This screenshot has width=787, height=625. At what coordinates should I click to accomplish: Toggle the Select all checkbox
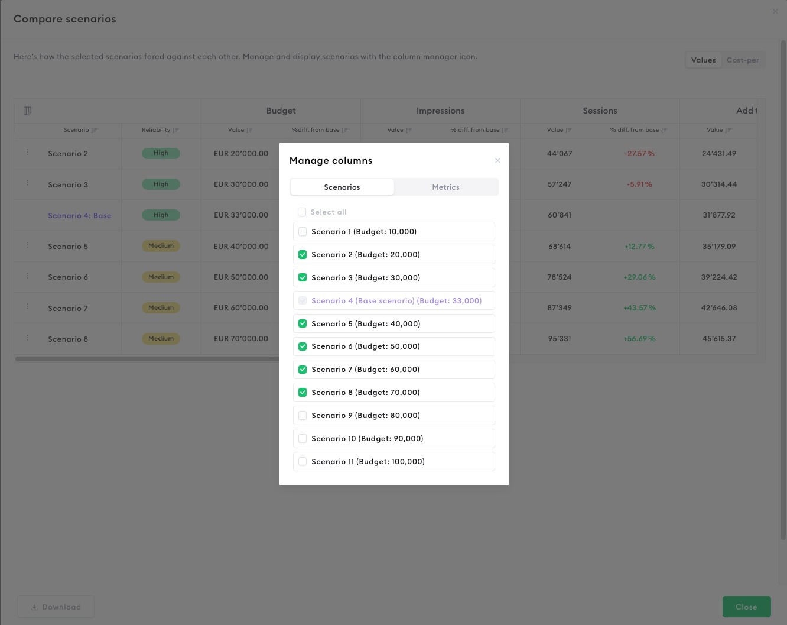(x=302, y=212)
